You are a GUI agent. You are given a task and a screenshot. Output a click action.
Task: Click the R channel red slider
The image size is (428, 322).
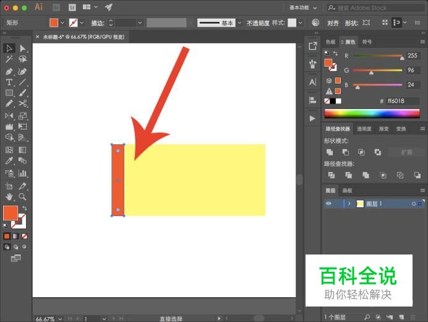(377, 57)
